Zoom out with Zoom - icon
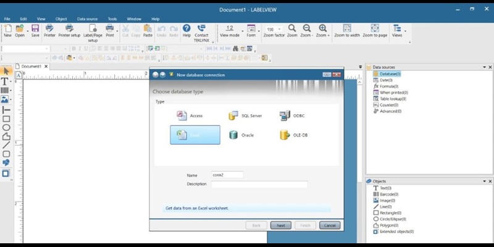 (x=306, y=30)
